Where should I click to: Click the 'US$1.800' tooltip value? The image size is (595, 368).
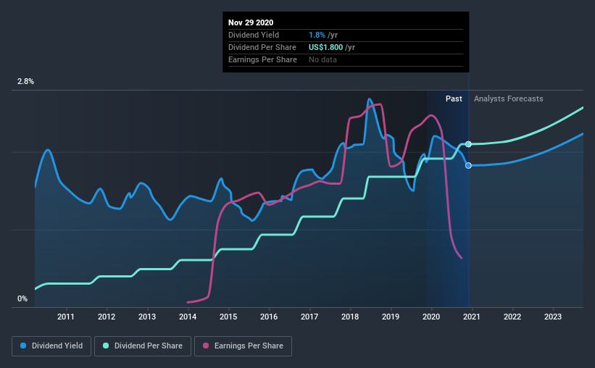tap(325, 47)
